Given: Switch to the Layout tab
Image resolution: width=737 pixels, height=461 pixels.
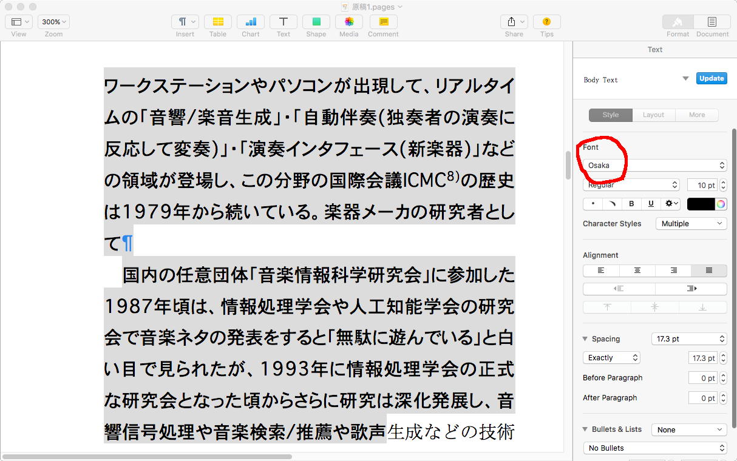Looking at the screenshot, I should coord(653,115).
